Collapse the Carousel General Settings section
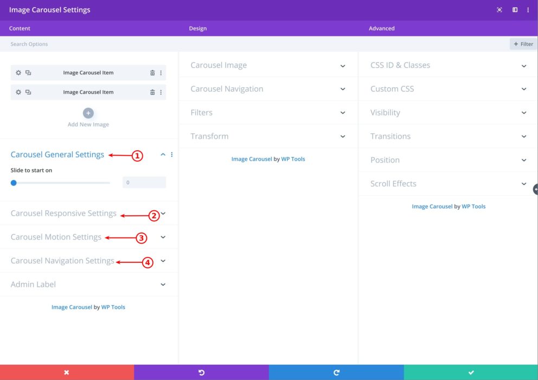 (162, 154)
